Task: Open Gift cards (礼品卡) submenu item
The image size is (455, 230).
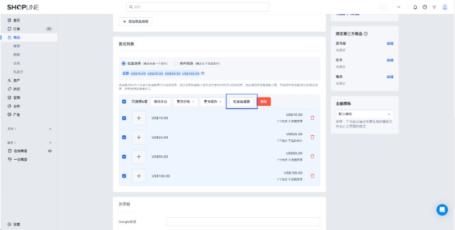Action: tap(18, 71)
